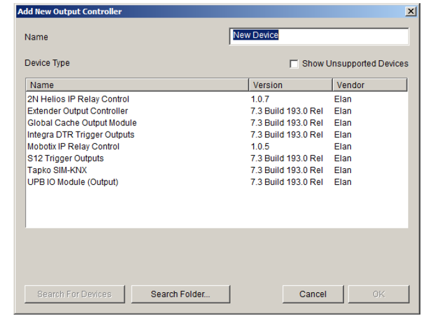Viewport: 431px width, 322px height.
Task: Sort devices by the Version column header
Action: coord(289,85)
